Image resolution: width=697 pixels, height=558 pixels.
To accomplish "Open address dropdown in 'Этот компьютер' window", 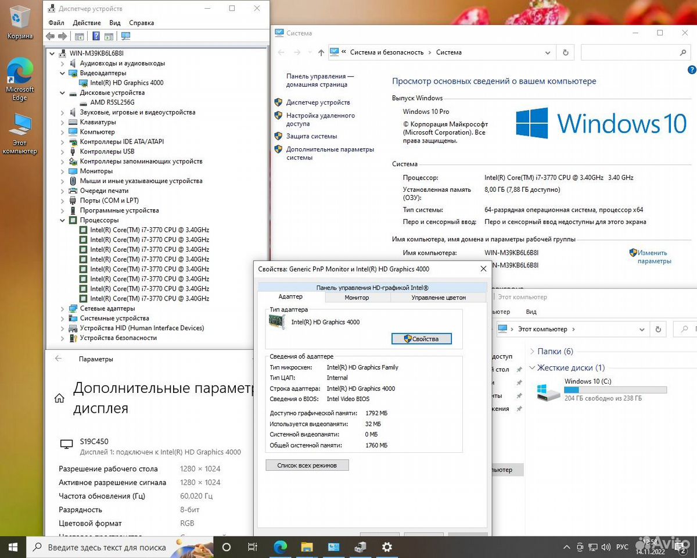I will 642,329.
